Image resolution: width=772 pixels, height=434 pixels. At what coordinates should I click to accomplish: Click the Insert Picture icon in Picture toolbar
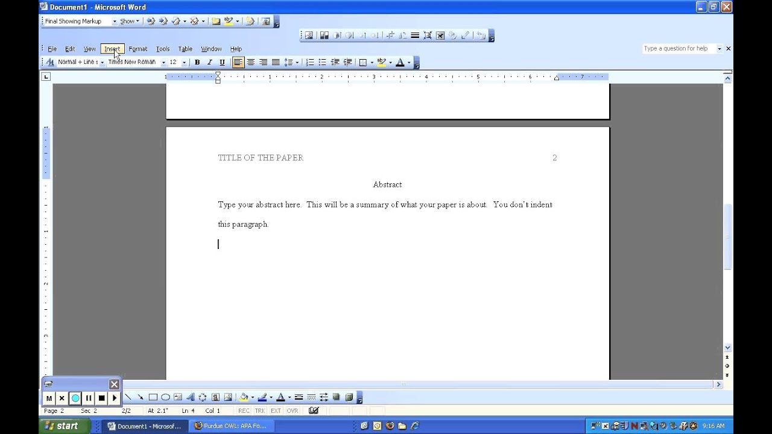(309, 36)
